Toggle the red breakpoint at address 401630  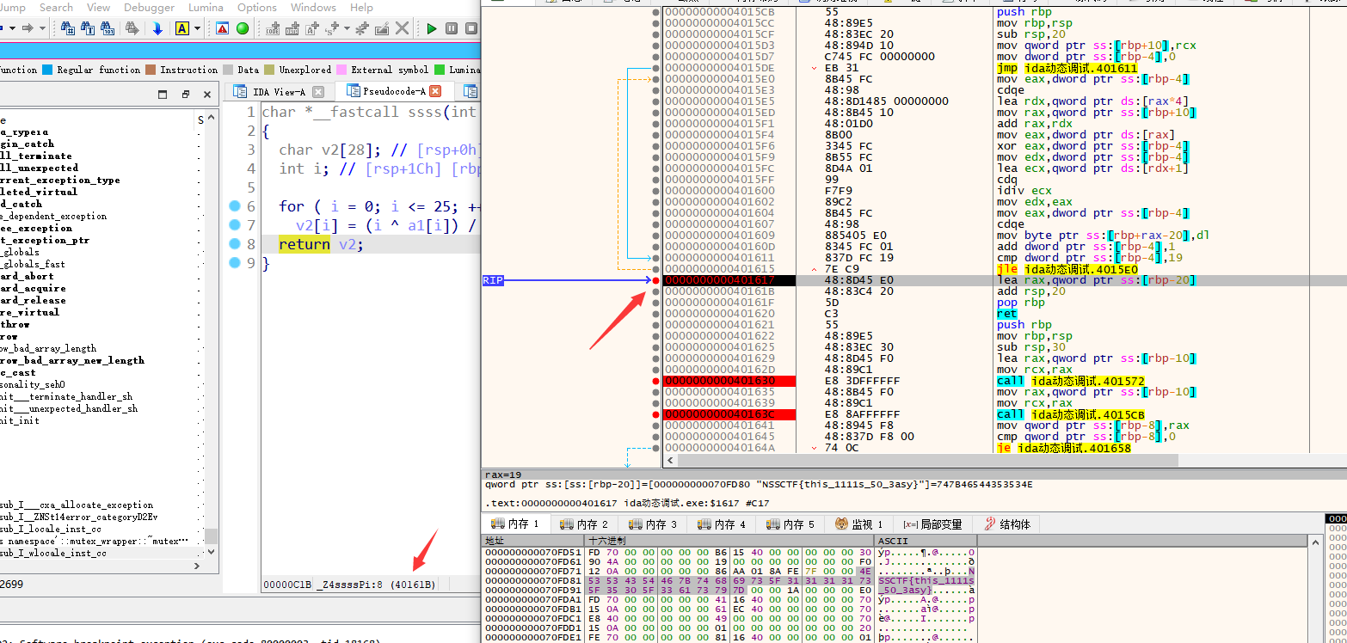tap(655, 379)
